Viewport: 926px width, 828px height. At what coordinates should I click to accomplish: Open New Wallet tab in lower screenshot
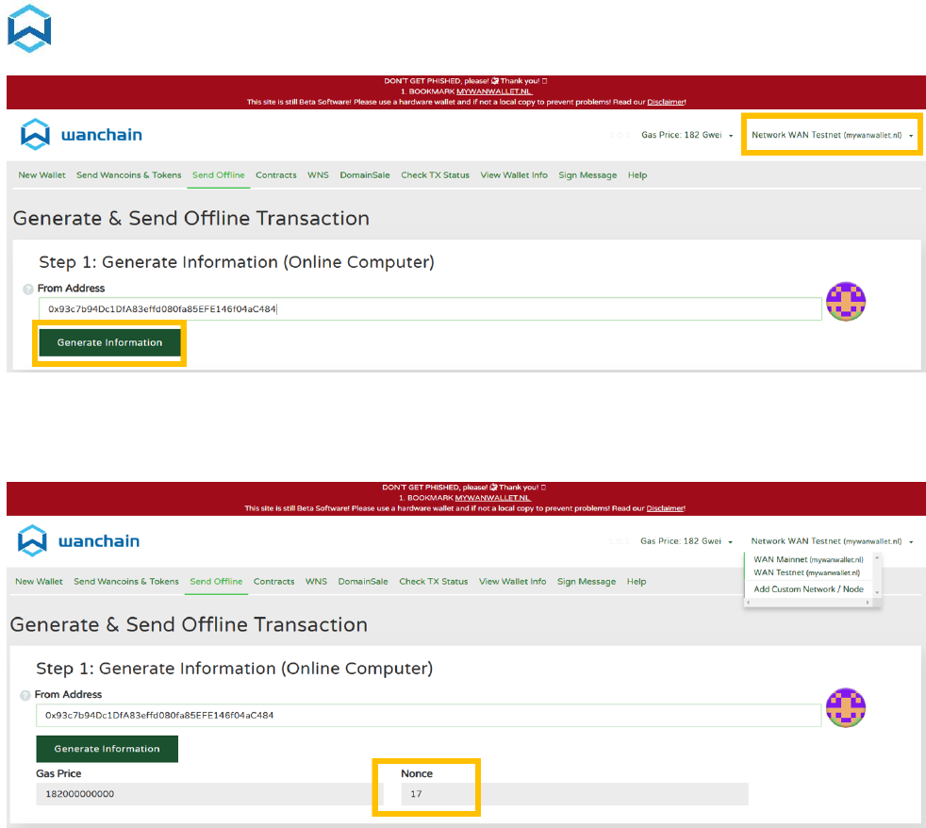tap(39, 582)
